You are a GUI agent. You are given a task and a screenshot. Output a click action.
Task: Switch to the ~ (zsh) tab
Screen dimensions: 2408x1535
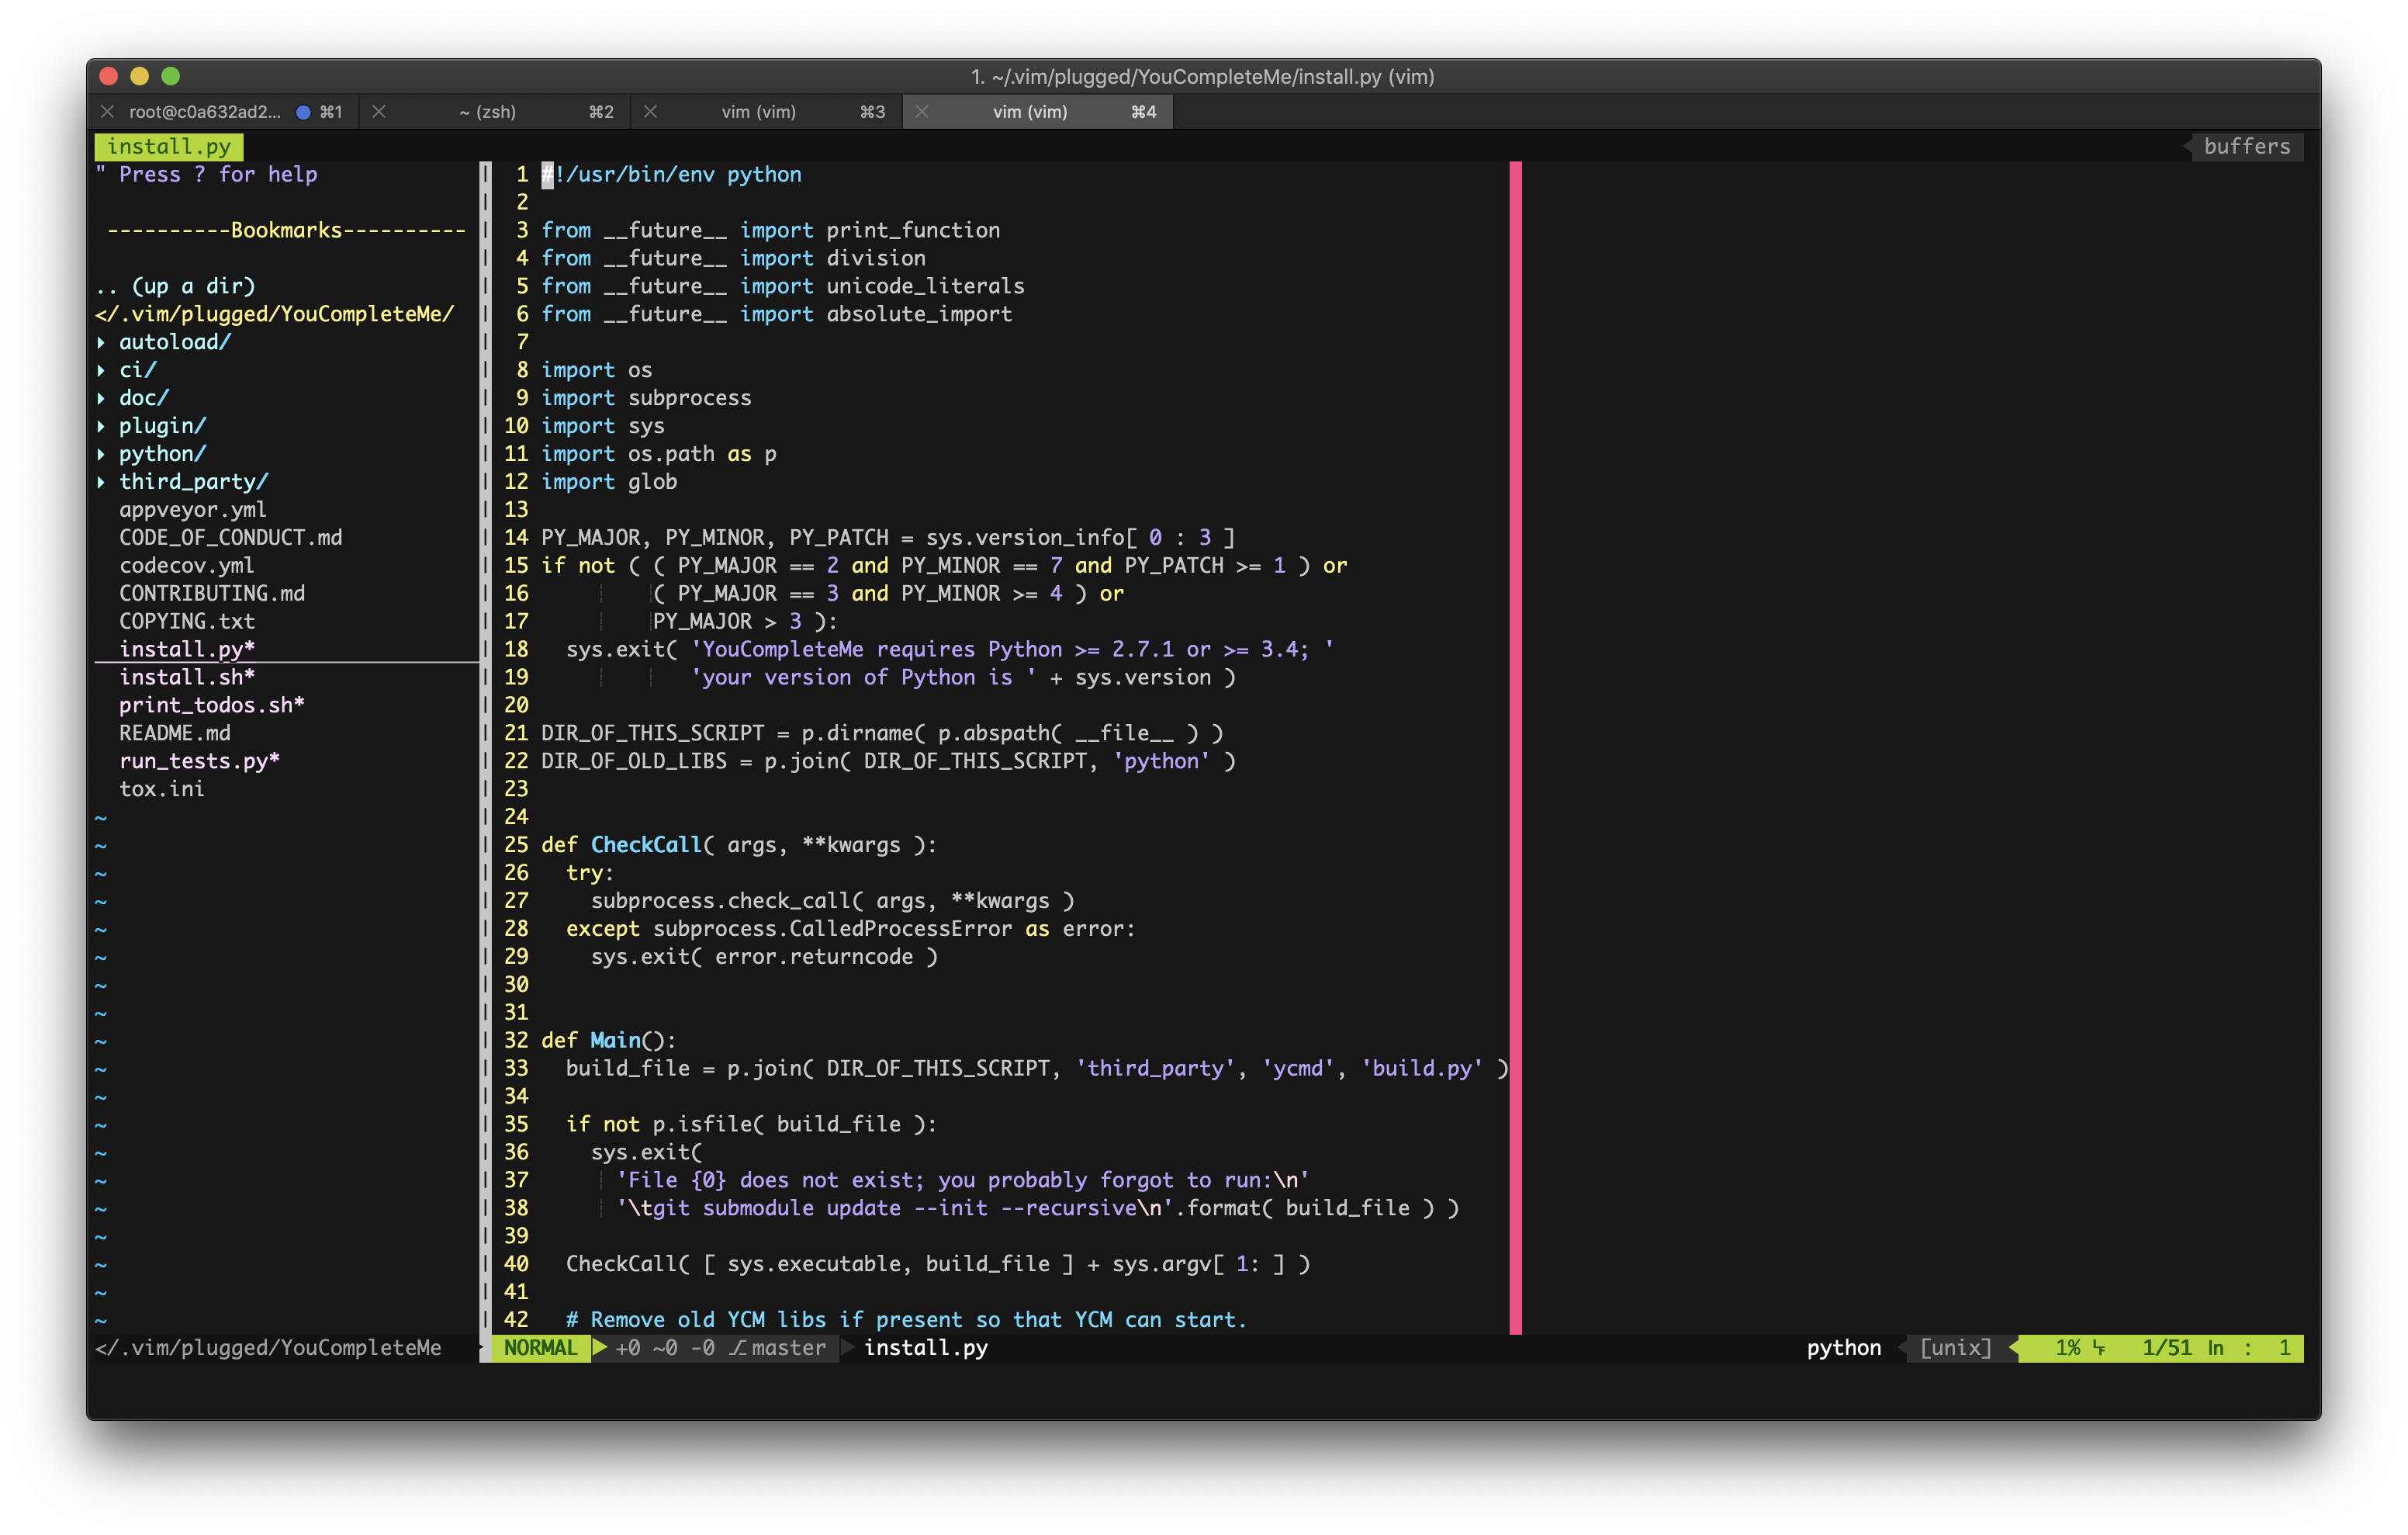[x=488, y=112]
